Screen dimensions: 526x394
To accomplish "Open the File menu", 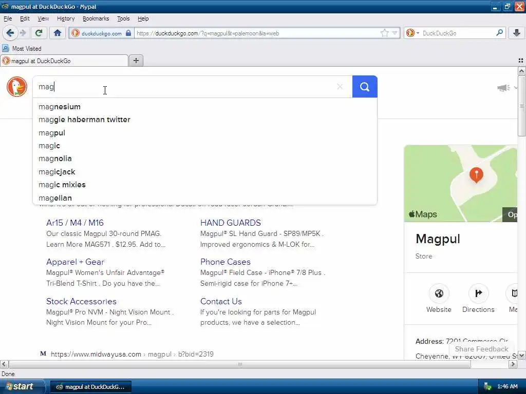I will (8, 18).
